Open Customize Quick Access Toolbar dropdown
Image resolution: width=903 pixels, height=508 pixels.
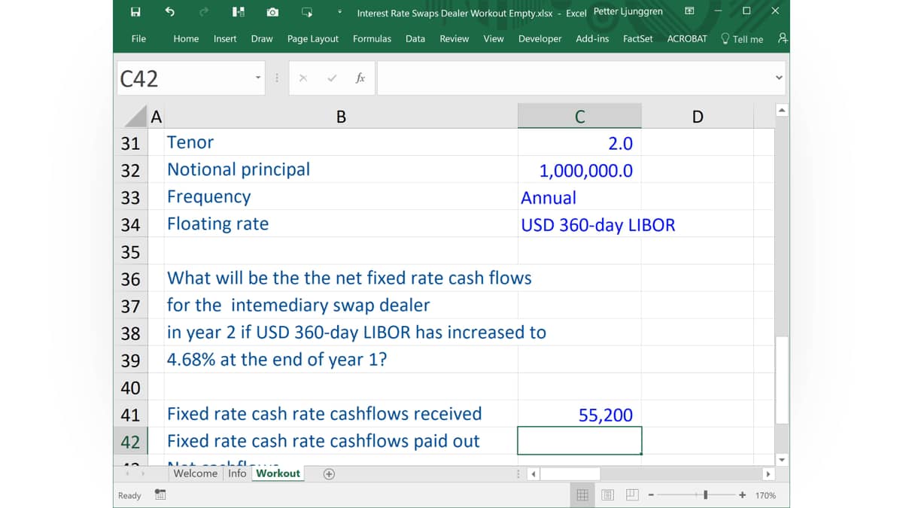(x=339, y=12)
